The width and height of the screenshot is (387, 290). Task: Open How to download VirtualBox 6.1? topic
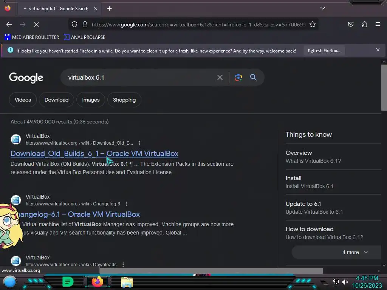point(333,233)
